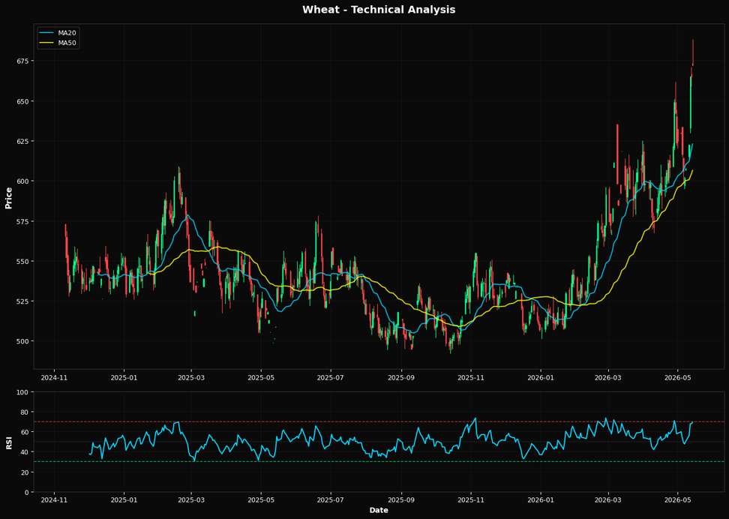Click the 20 tick on RSI axis

click(26, 472)
